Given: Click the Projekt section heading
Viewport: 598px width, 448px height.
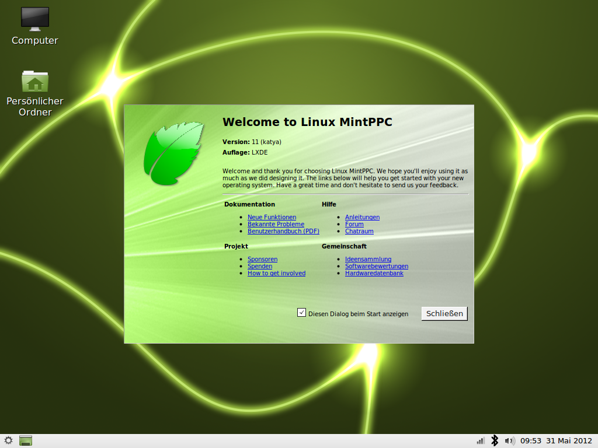Looking at the screenshot, I should [236, 246].
